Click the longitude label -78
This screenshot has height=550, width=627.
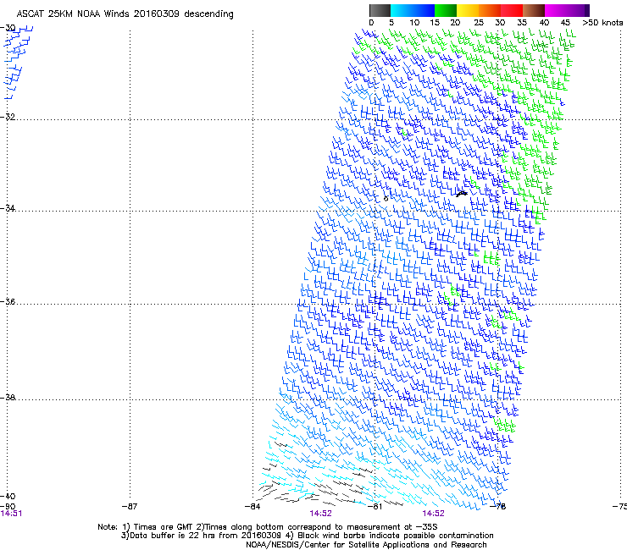tap(498, 507)
